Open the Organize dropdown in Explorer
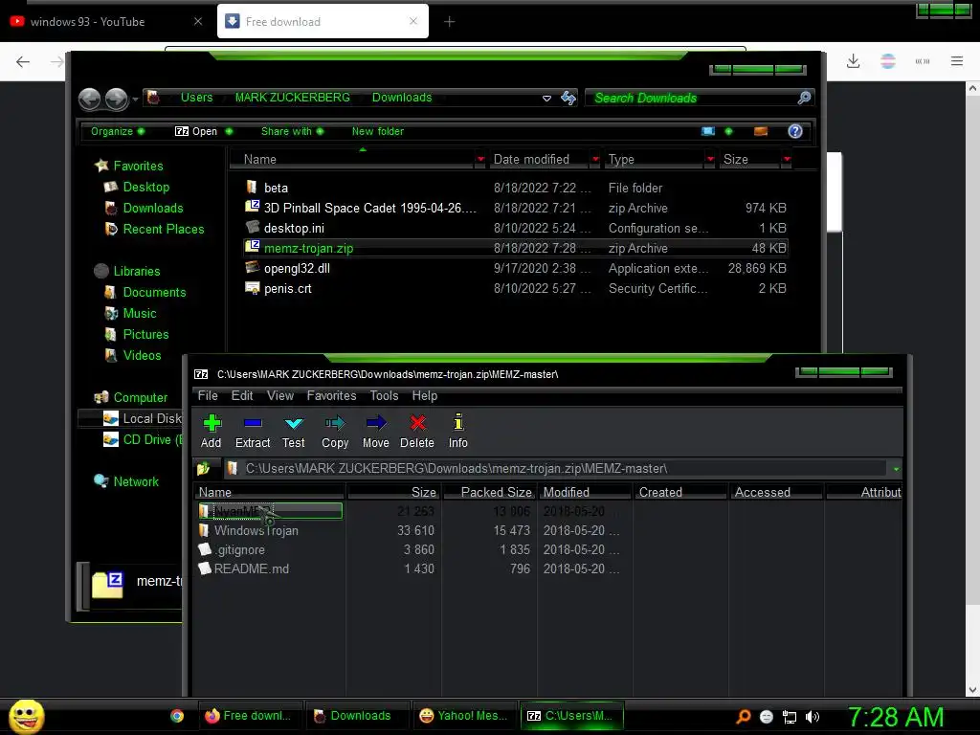Image resolution: width=980 pixels, height=735 pixels. coord(118,131)
